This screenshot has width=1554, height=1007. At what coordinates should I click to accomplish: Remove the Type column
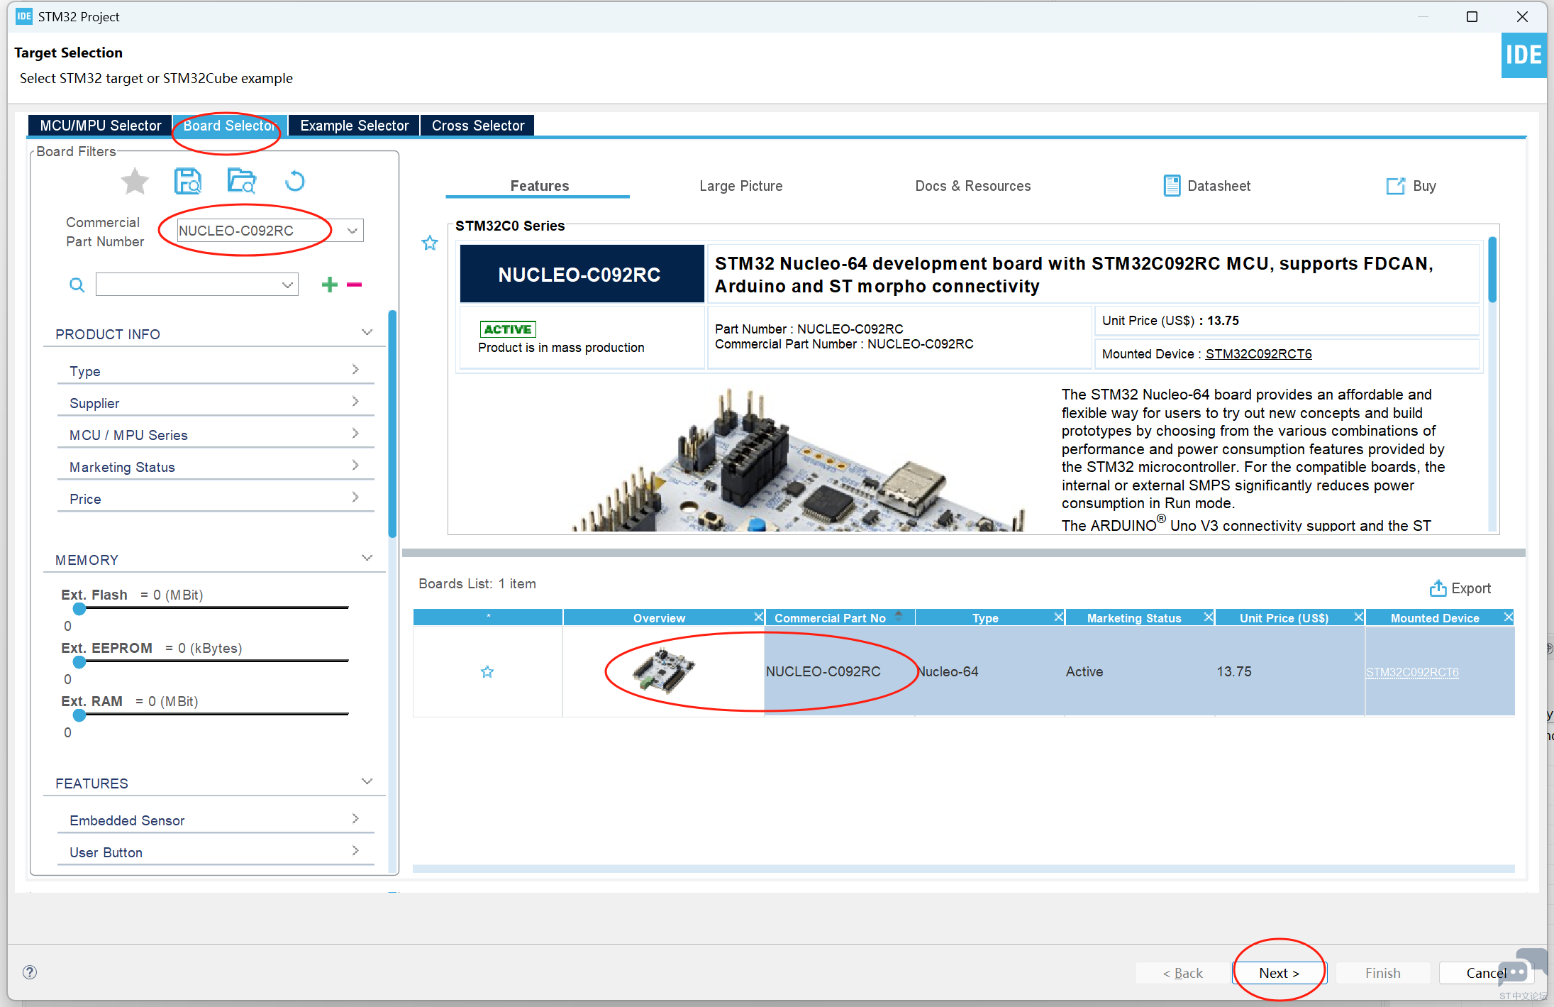pos(1058,617)
